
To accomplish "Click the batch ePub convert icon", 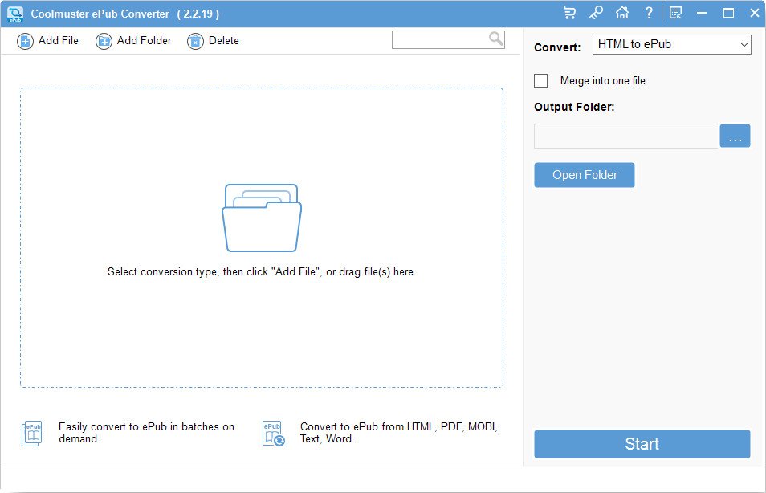I will 31,434.
